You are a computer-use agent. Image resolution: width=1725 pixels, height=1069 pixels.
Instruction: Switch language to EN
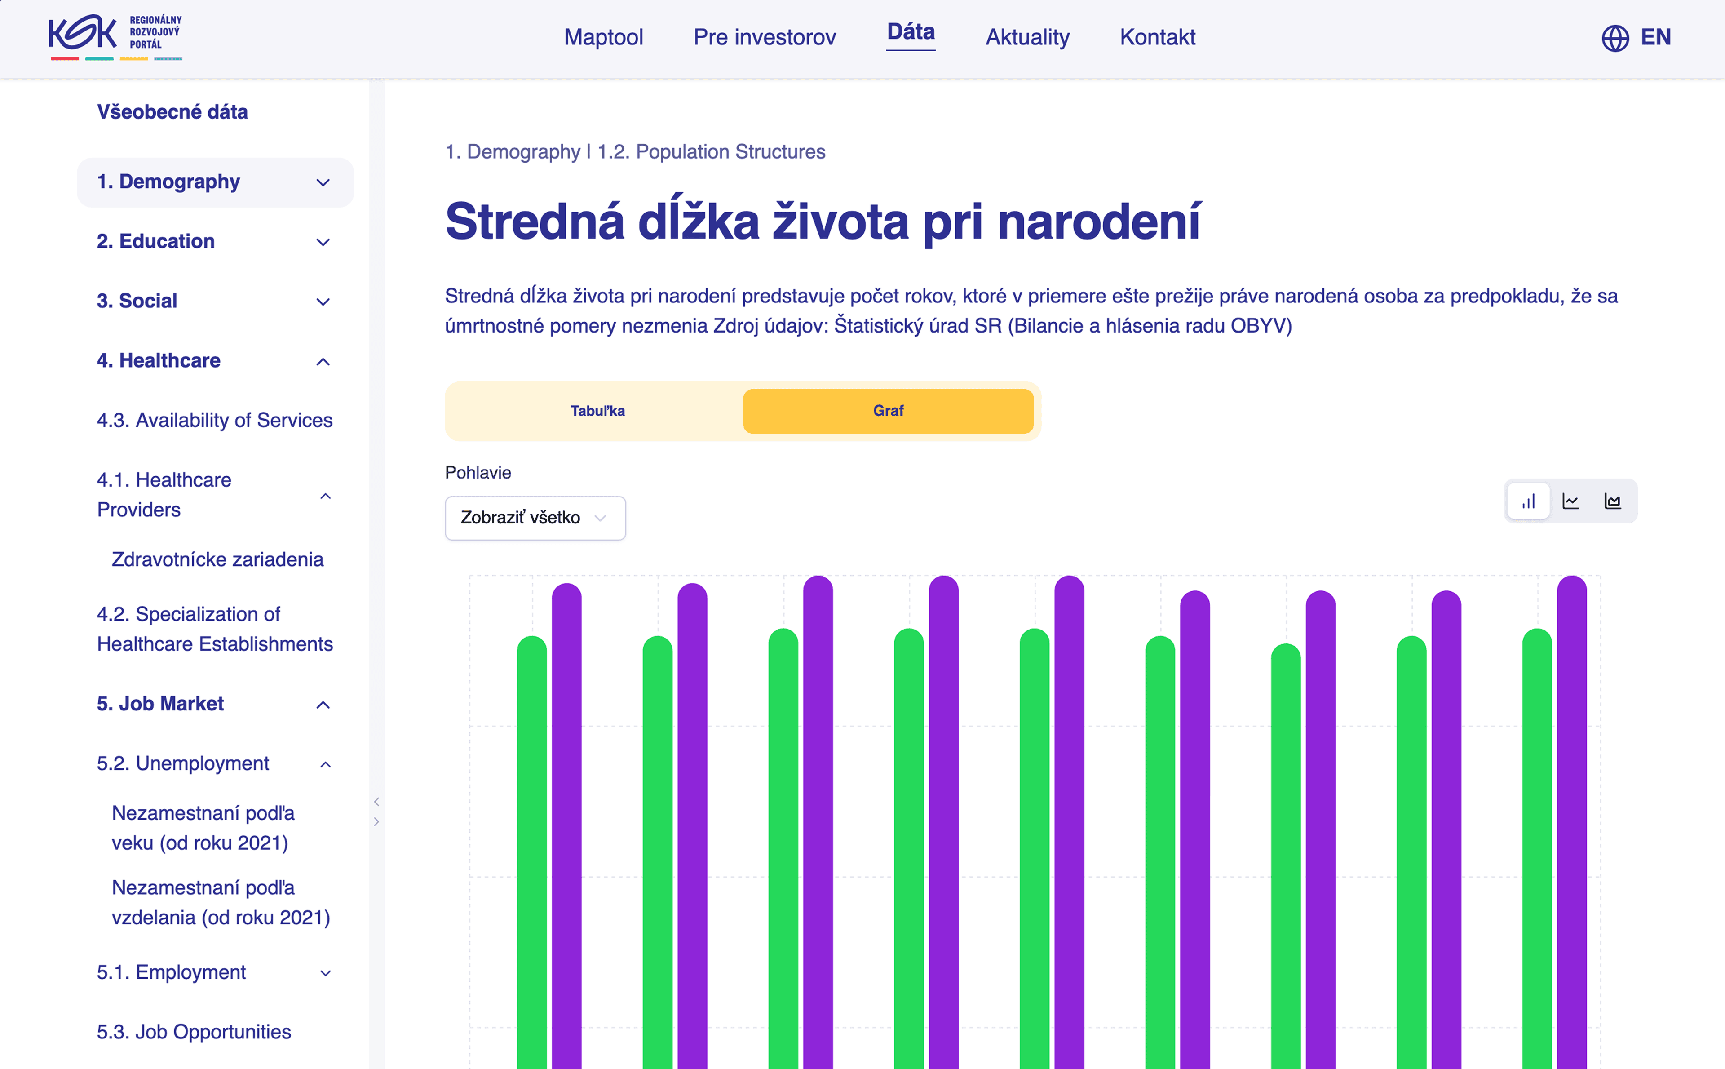pyautogui.click(x=1655, y=37)
